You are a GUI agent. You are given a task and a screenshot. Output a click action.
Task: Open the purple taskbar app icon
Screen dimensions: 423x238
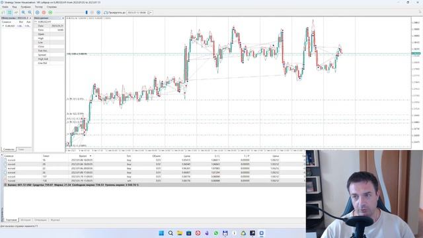[207, 233]
